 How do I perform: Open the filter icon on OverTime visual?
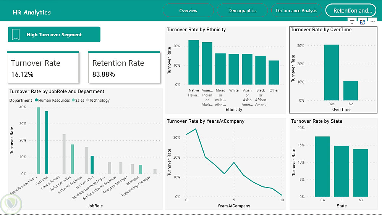[352, 22]
